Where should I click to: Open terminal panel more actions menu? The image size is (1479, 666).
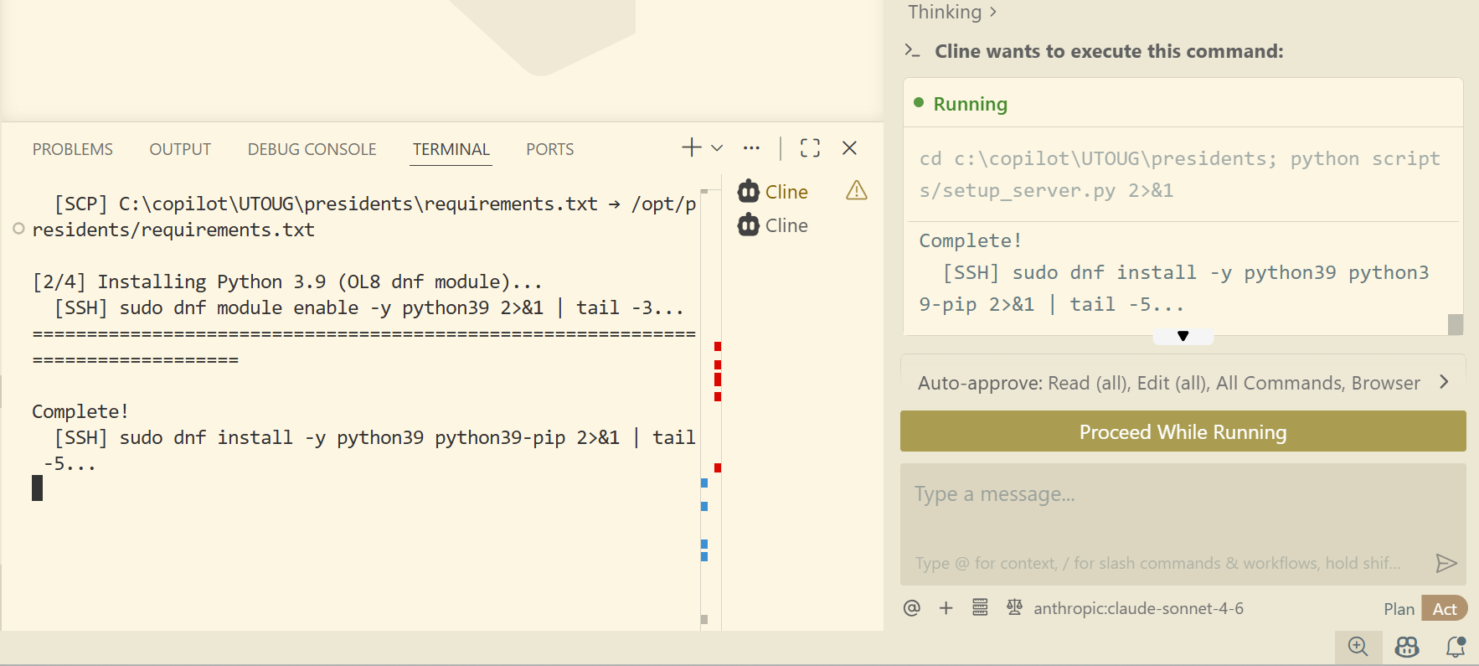pos(751,148)
